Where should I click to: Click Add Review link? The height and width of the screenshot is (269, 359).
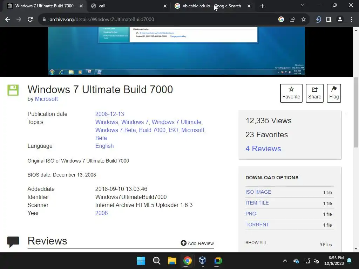point(197,243)
